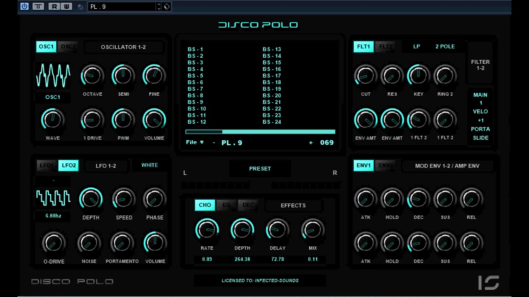Click the bottom row REL knob
The height and width of the screenshot is (297, 529).
click(x=472, y=243)
